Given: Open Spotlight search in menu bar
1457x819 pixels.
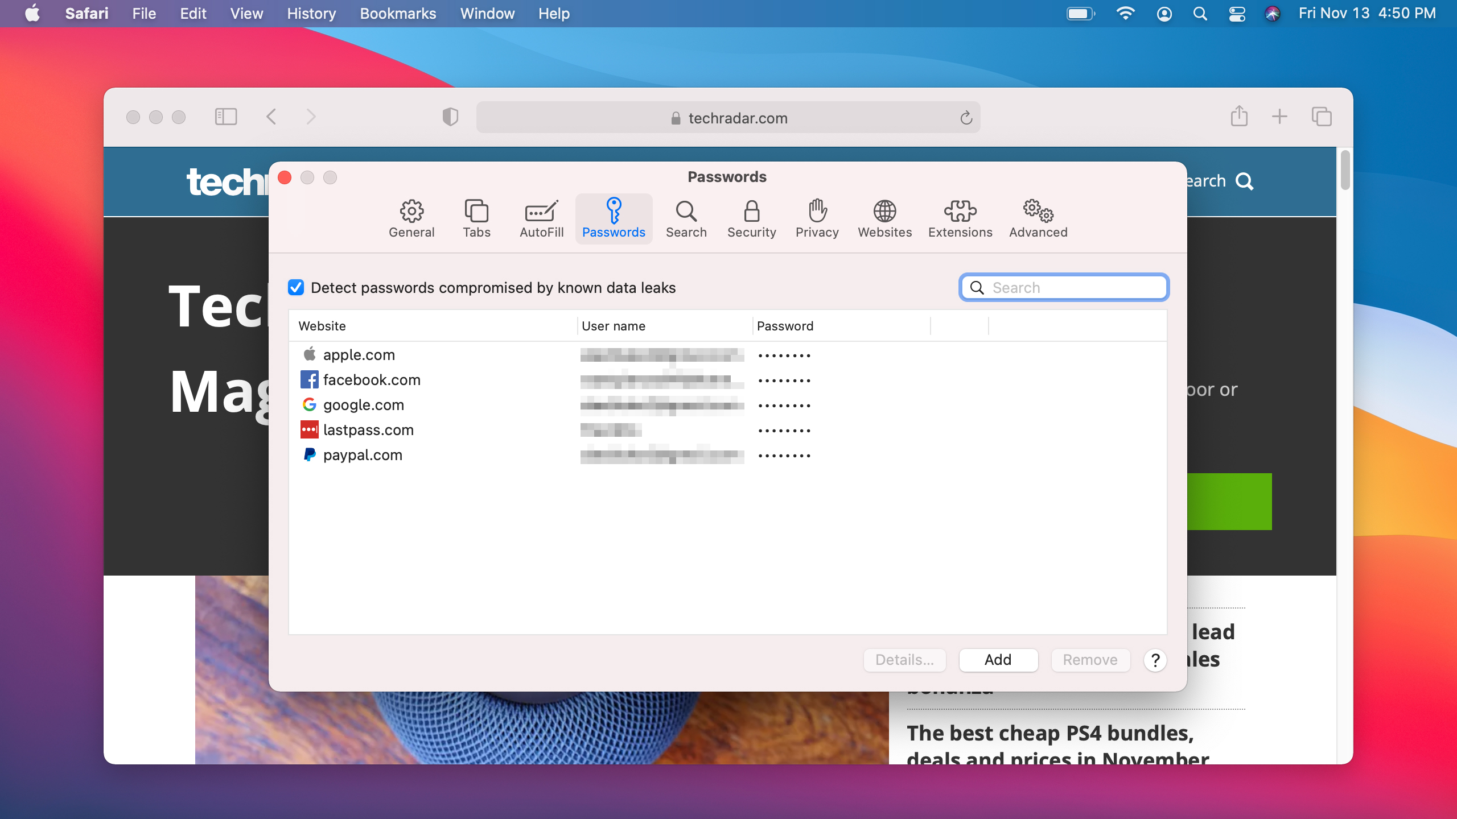Looking at the screenshot, I should (x=1200, y=14).
